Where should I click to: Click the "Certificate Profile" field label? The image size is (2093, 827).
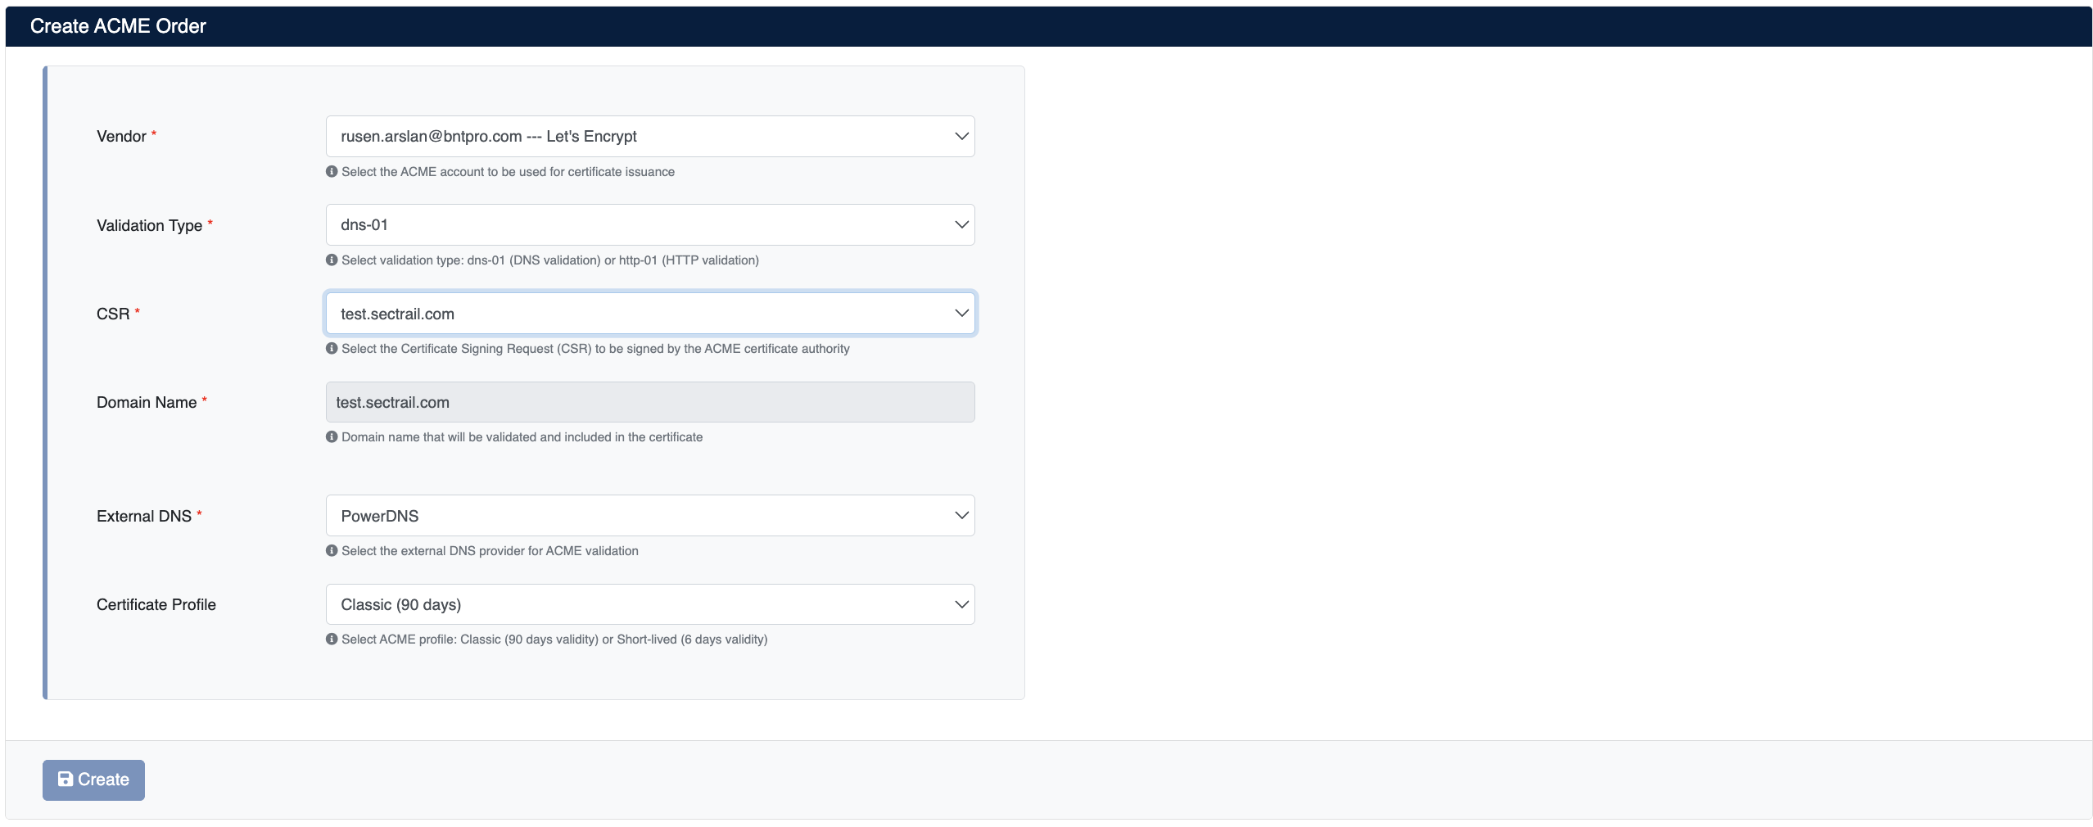pos(156,605)
